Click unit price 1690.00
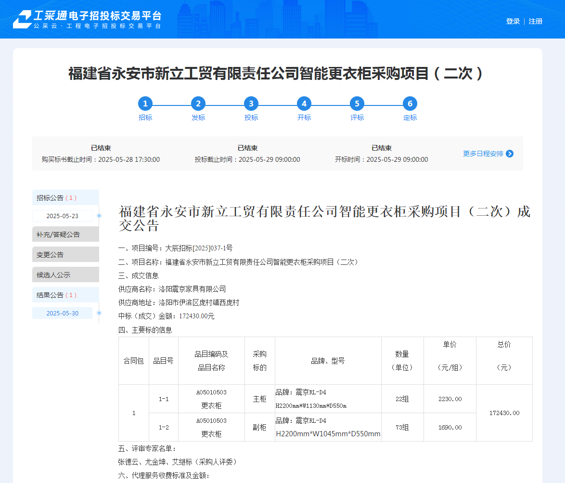This screenshot has height=483, width=565. 450,428
